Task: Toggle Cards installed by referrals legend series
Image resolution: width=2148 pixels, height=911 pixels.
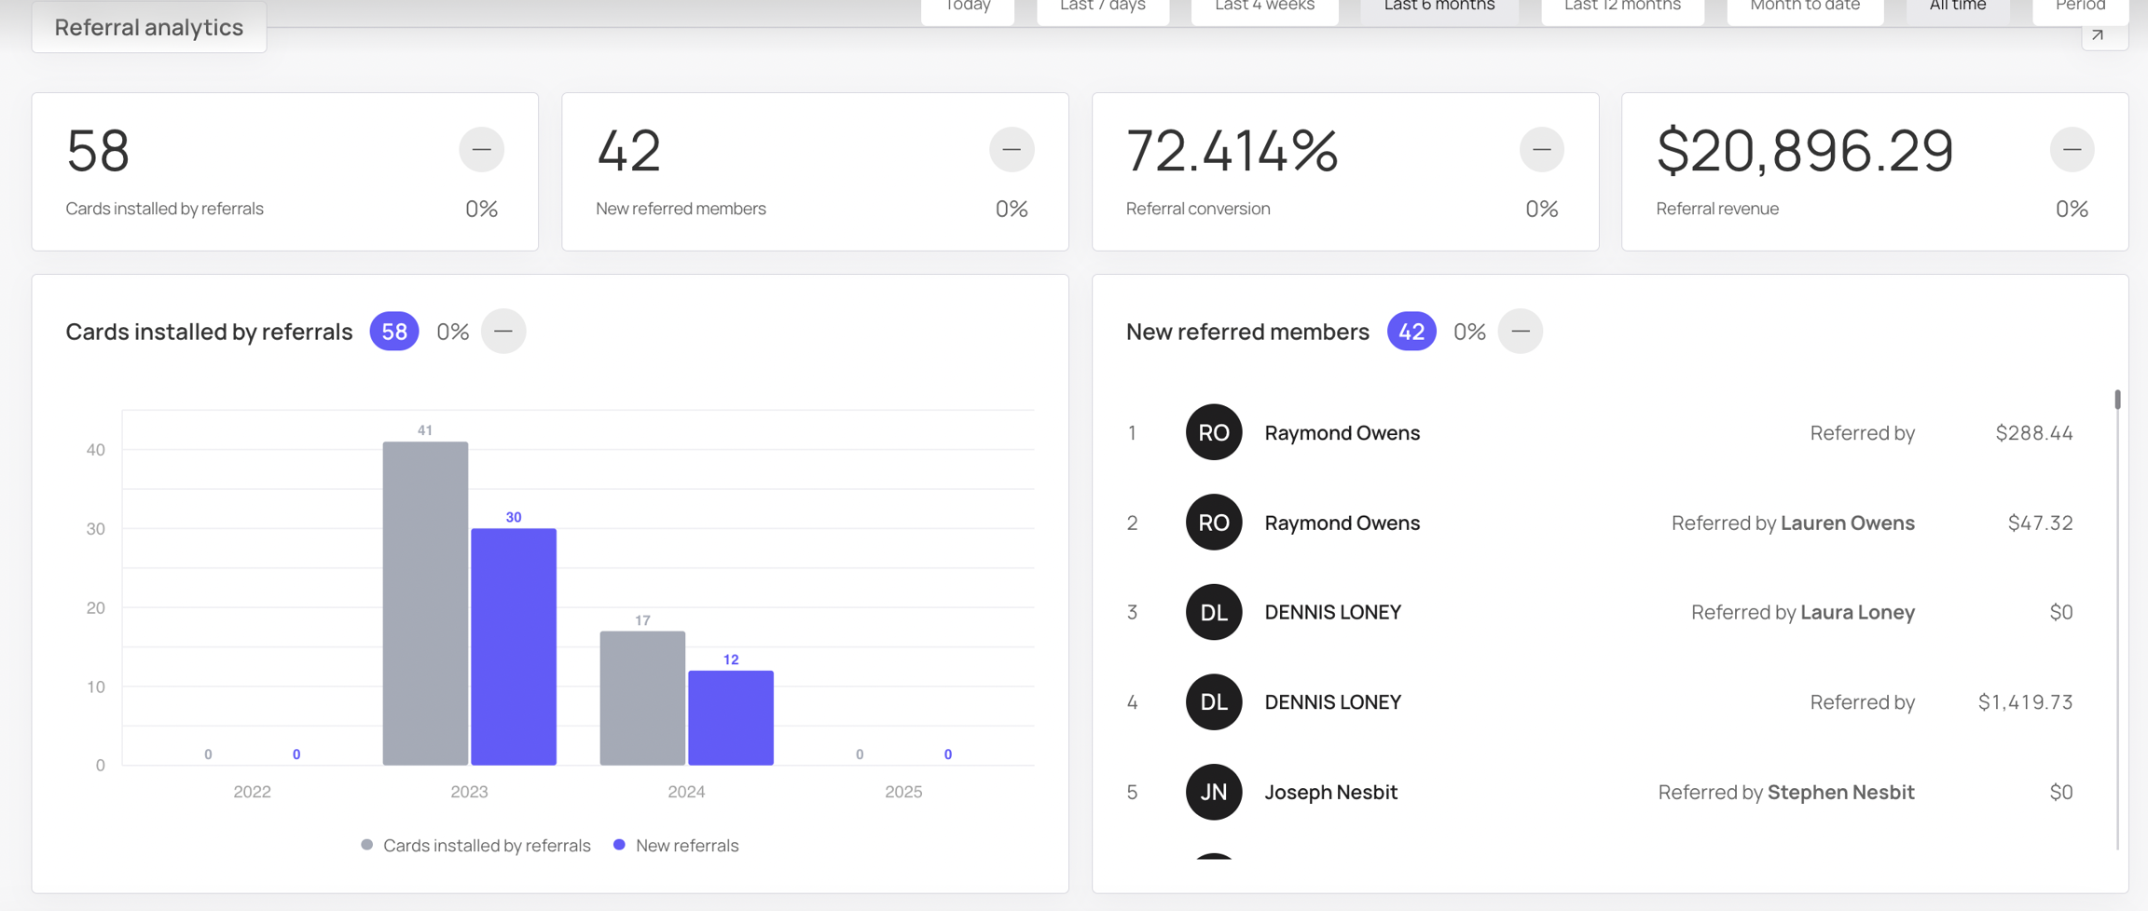Action: [475, 845]
